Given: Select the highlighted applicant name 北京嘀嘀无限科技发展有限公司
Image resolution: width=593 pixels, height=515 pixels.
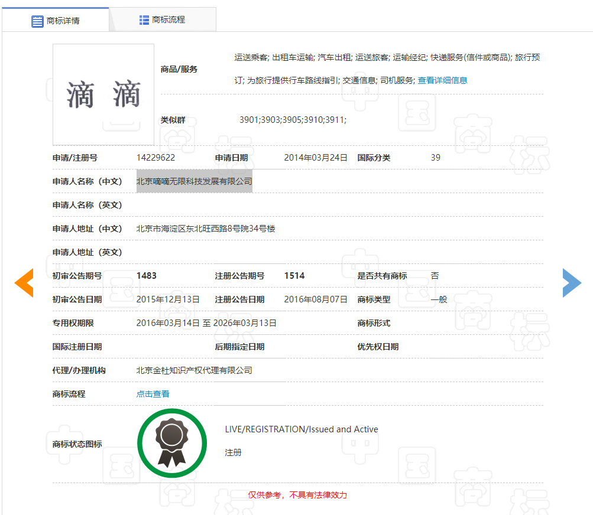Looking at the screenshot, I should pyautogui.click(x=194, y=181).
